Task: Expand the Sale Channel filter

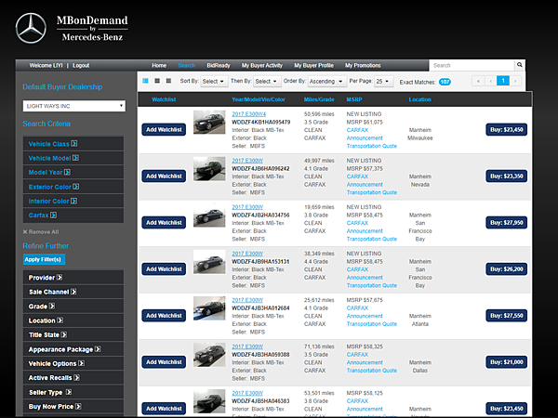Action: click(x=73, y=292)
